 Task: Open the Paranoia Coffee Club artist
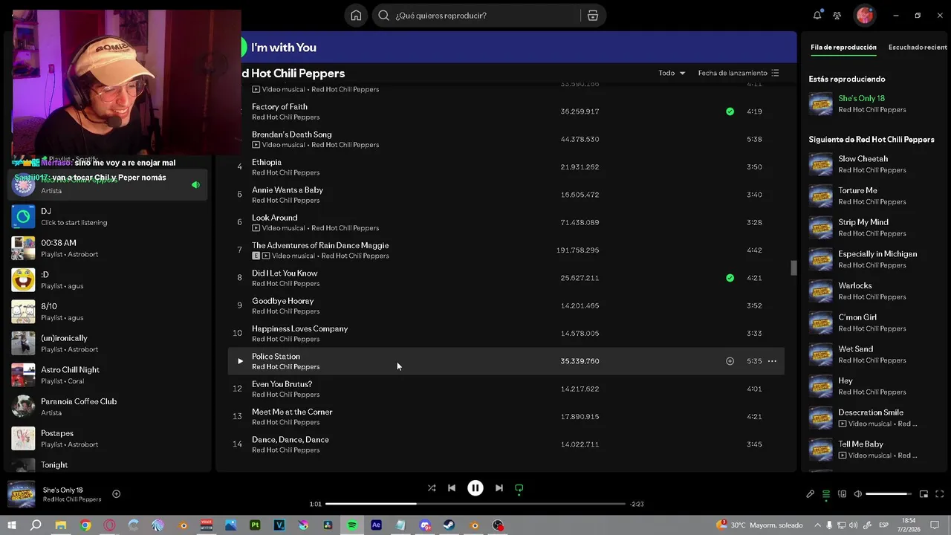(x=108, y=406)
